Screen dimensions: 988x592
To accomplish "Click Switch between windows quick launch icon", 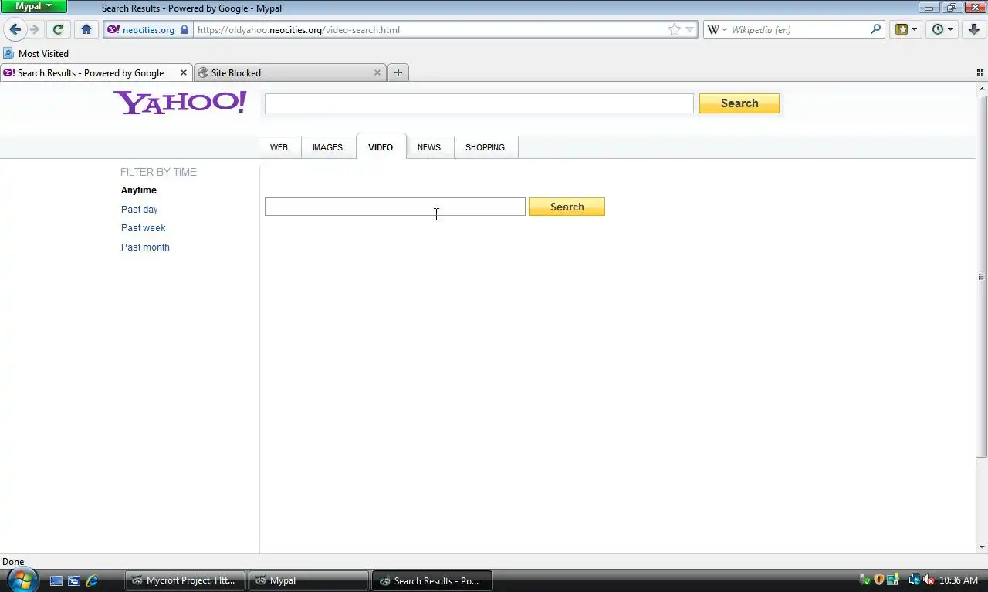I will coord(74,580).
